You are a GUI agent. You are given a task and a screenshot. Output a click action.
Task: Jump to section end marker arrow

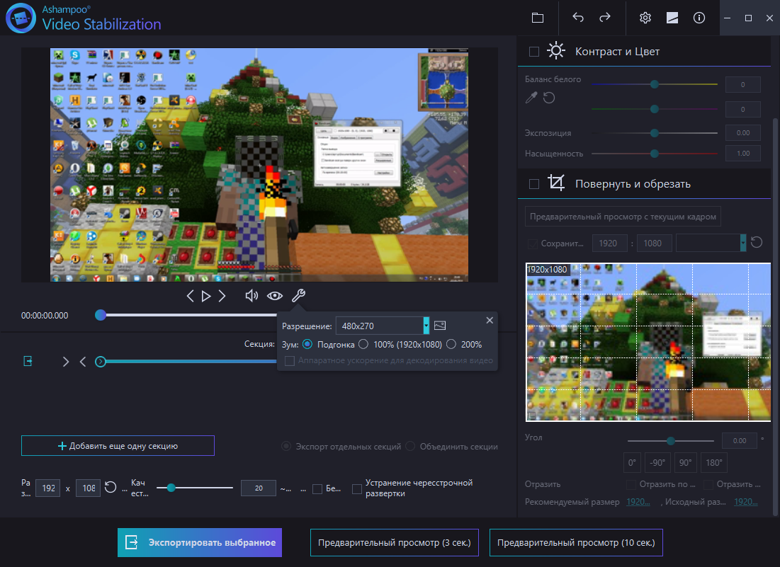[x=83, y=362]
